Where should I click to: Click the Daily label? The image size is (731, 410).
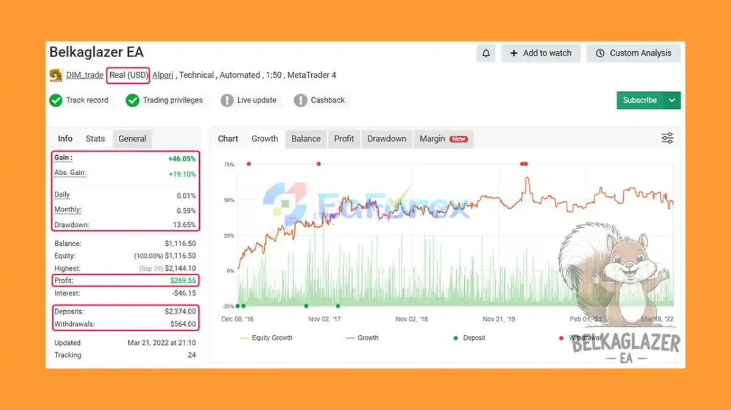click(x=62, y=195)
